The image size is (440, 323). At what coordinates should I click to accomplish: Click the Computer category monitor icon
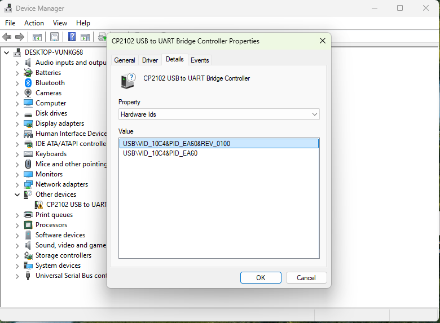[x=28, y=103]
